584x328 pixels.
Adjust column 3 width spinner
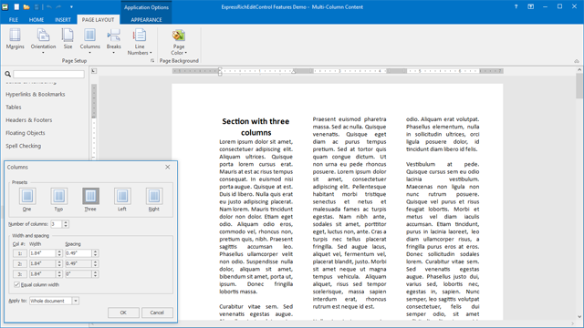pos(59,273)
